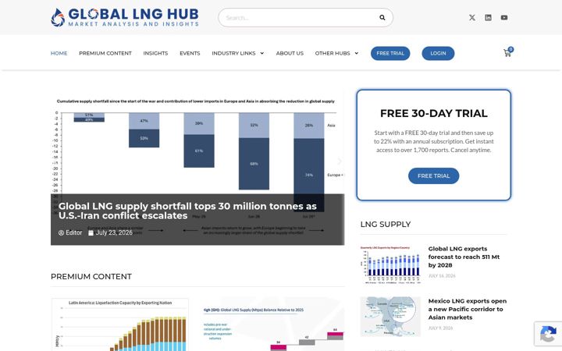Open INSIGHTS menu item
Image resolution: width=562 pixels, height=351 pixels.
click(155, 53)
